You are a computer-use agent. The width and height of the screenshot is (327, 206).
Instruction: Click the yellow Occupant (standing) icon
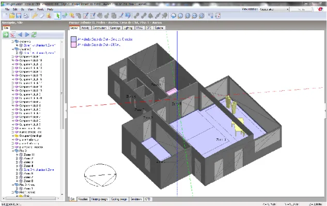(x=17, y=136)
